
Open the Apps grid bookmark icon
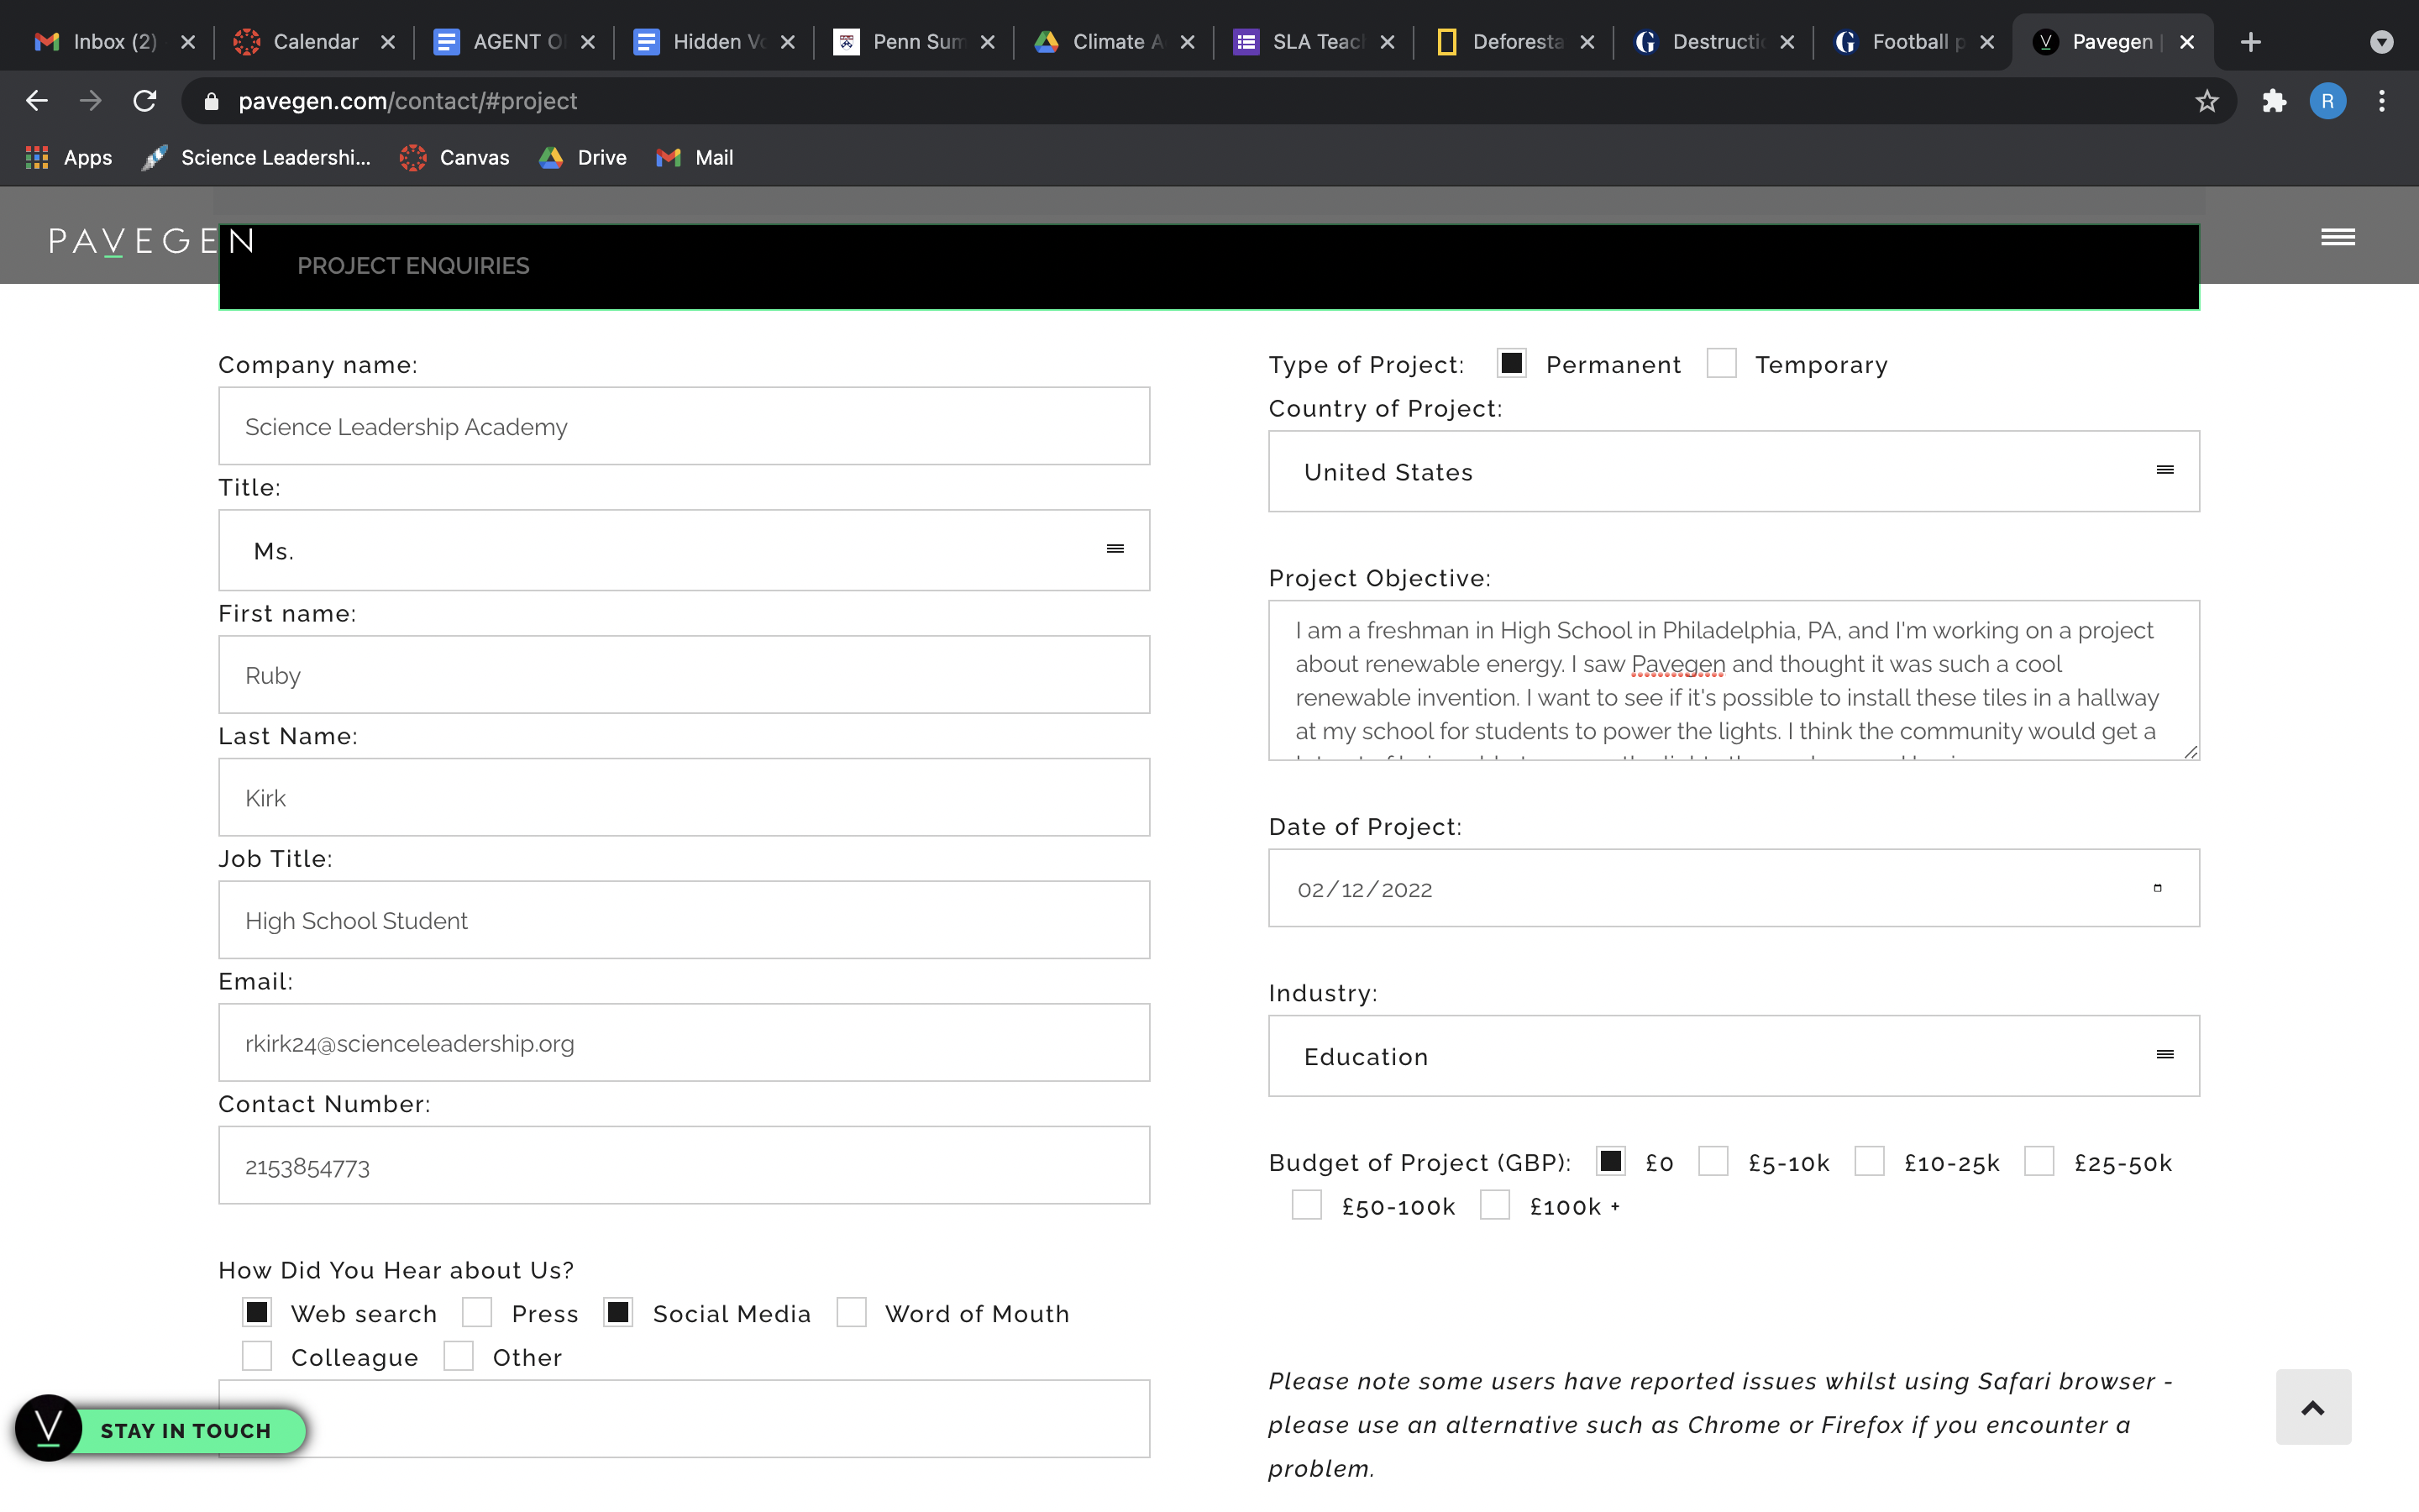click(x=37, y=157)
